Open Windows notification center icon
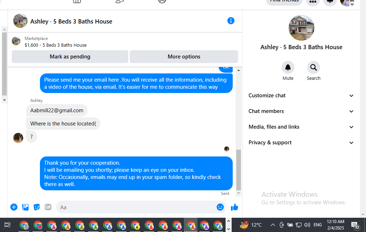Image resolution: width=366 pixels, height=232 pixels. (355, 225)
